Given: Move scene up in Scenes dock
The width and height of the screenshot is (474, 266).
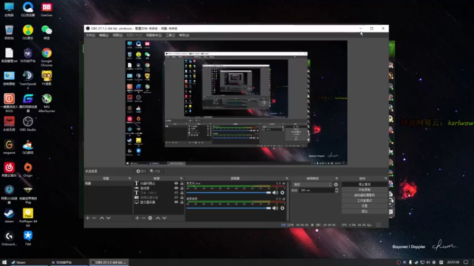Looking at the screenshot, I should (x=102, y=218).
